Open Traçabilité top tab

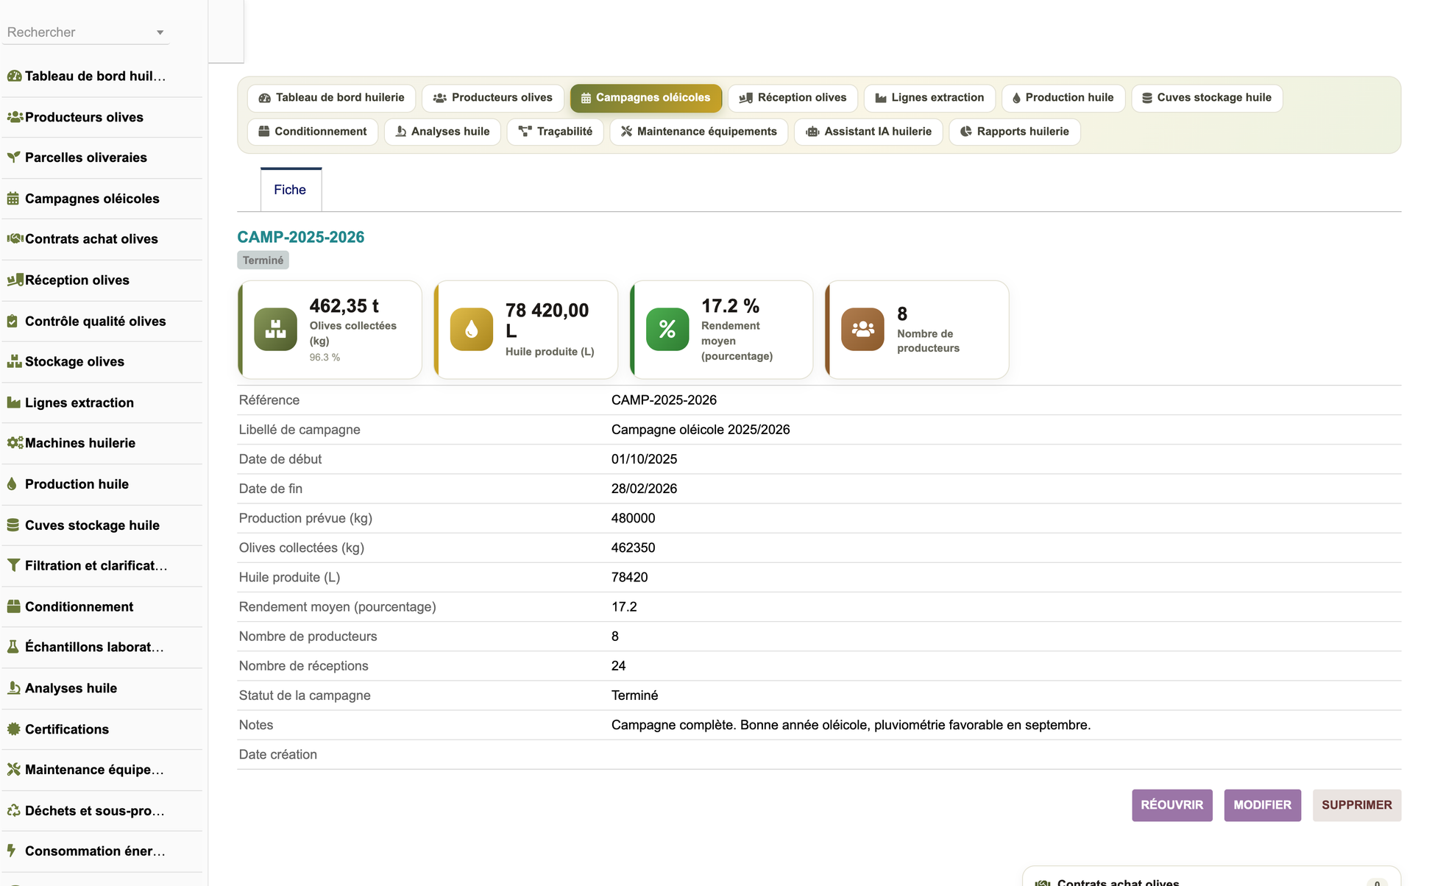(556, 132)
